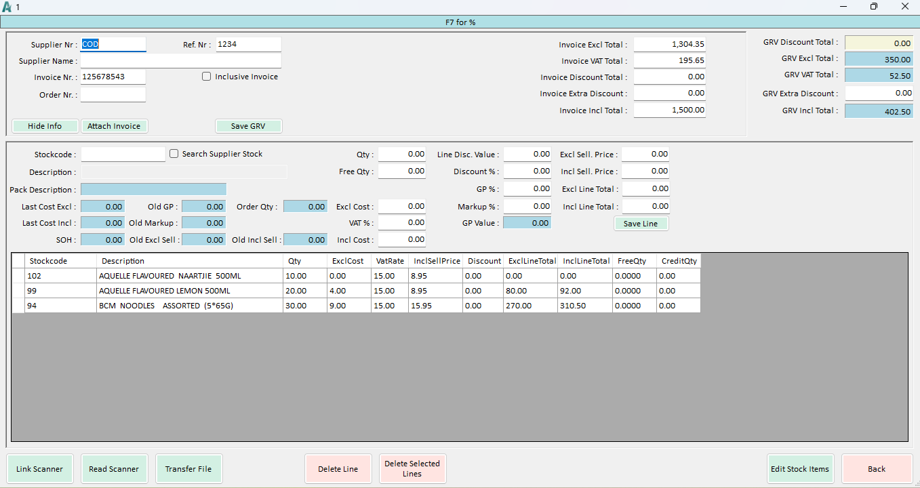Click the application logo icon in title bar
Viewport: 920px width, 488px height.
click(7, 7)
